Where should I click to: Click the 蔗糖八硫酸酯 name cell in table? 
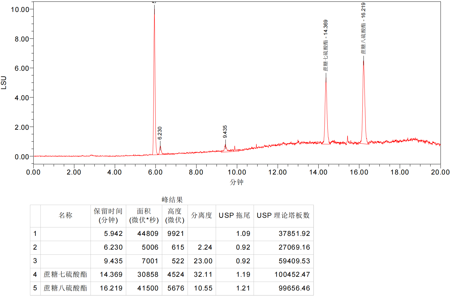coord(65,288)
